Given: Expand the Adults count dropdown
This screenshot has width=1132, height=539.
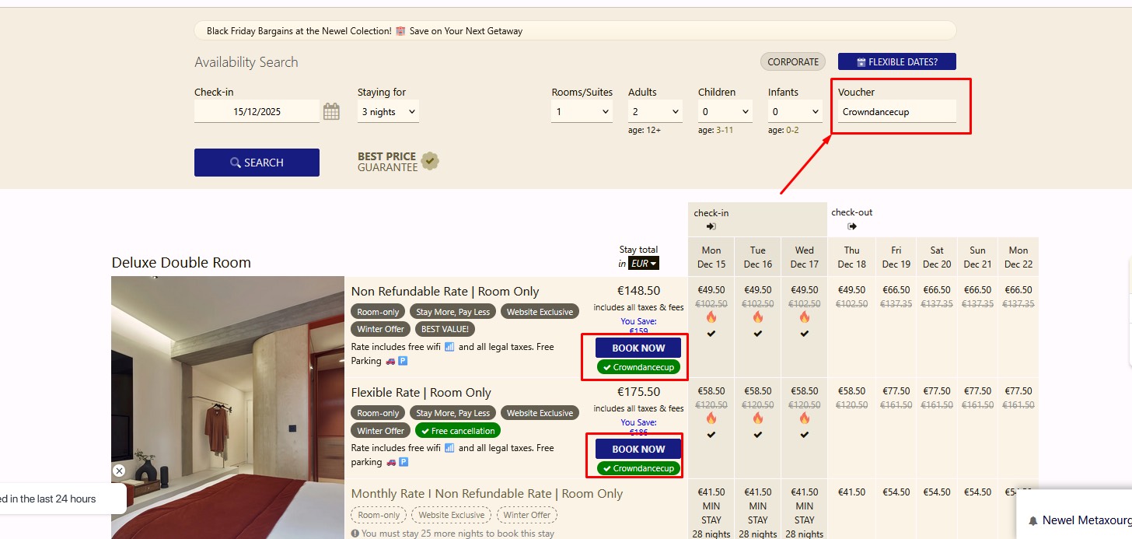Looking at the screenshot, I should pos(655,112).
